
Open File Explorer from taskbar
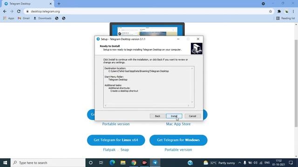tap(123, 163)
